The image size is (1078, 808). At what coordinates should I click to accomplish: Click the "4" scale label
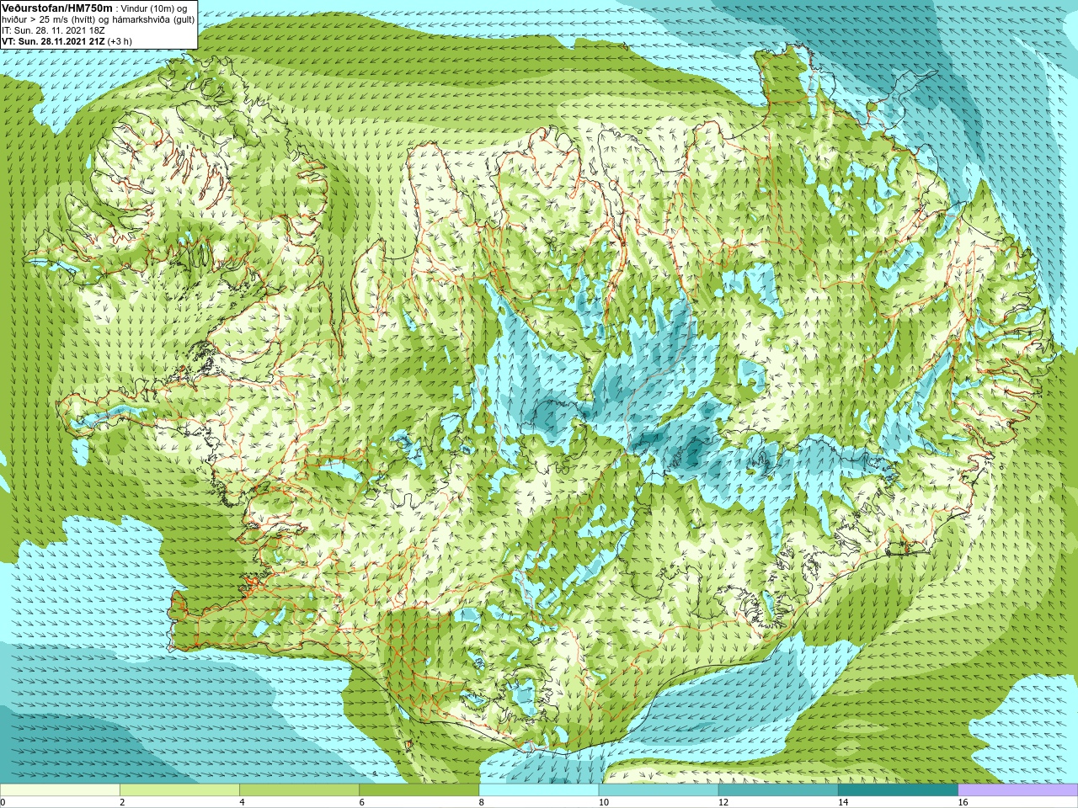[242, 802]
